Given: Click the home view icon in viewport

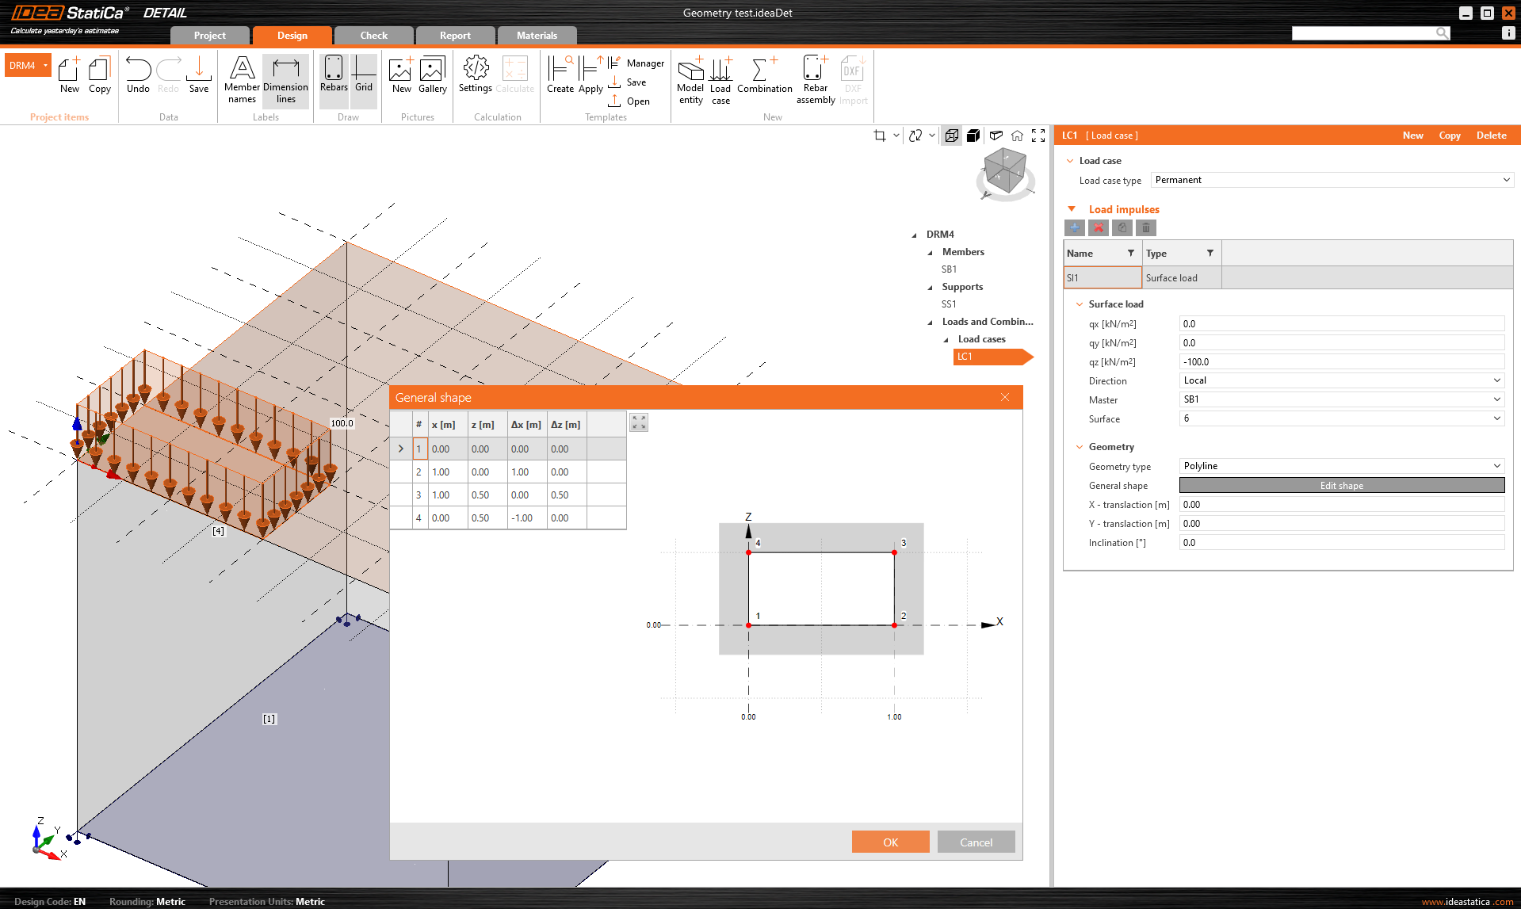Looking at the screenshot, I should tap(1017, 136).
